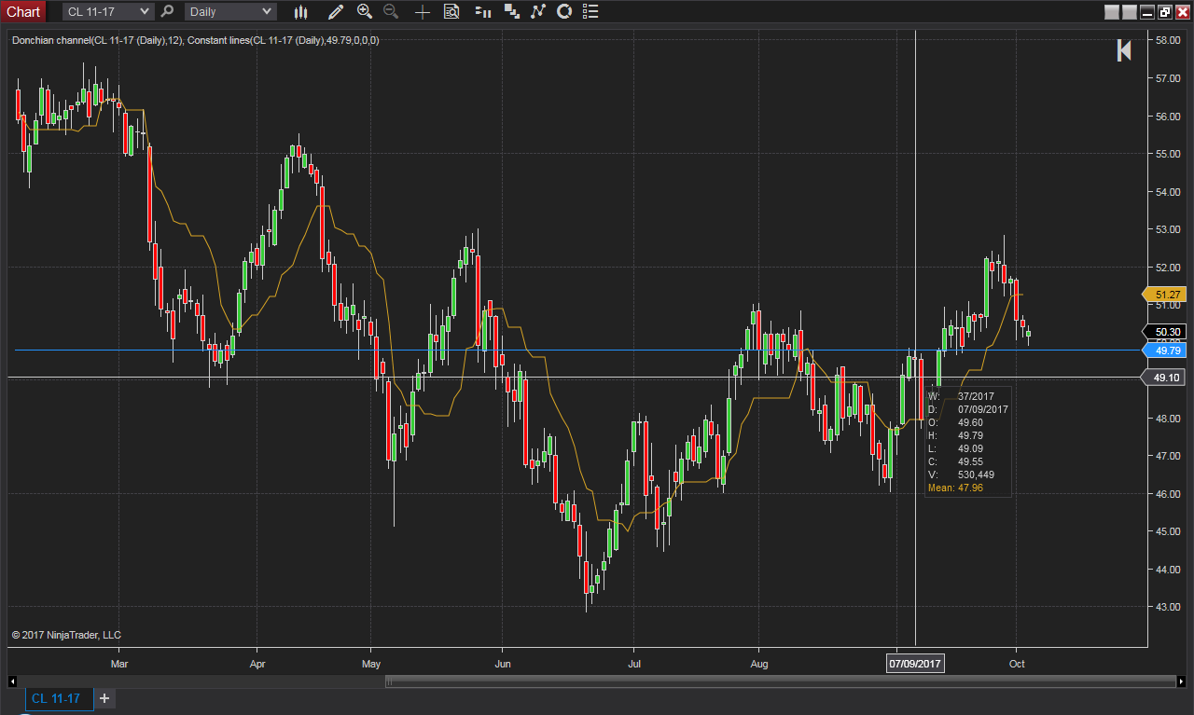Open the bar type chart style selector
The image size is (1194, 715).
(x=300, y=12)
